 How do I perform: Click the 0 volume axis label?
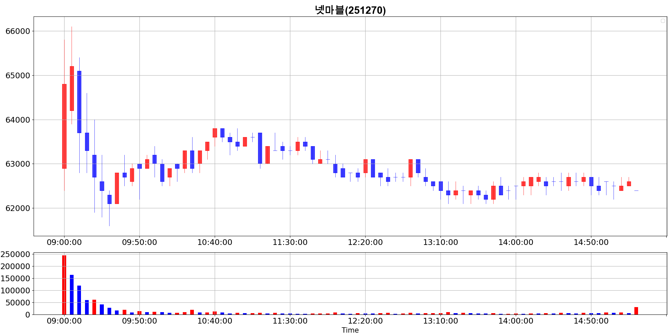[28, 315]
